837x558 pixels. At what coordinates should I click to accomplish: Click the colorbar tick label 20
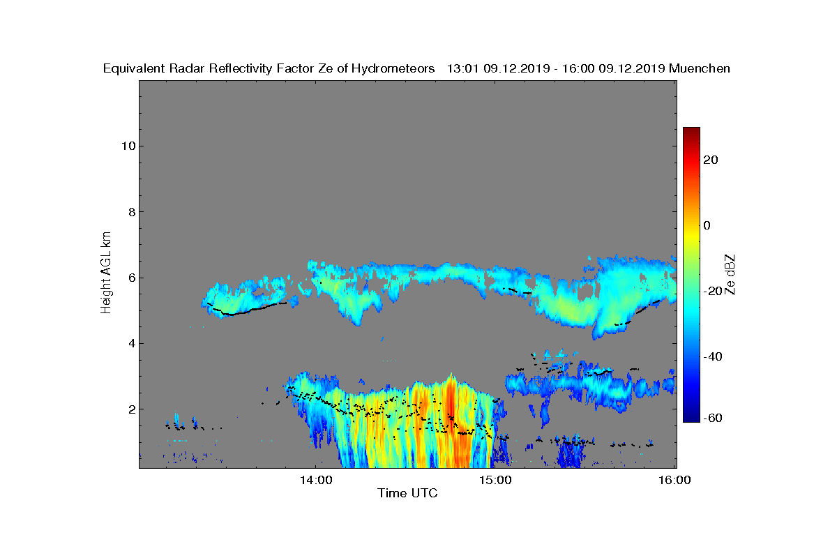[711, 160]
